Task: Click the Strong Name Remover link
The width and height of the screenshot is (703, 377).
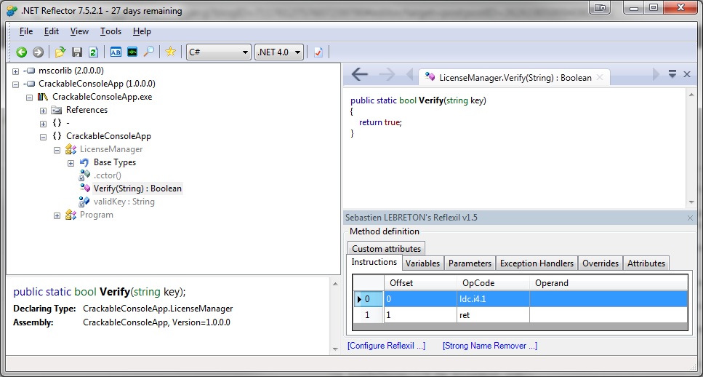Action: coord(489,346)
